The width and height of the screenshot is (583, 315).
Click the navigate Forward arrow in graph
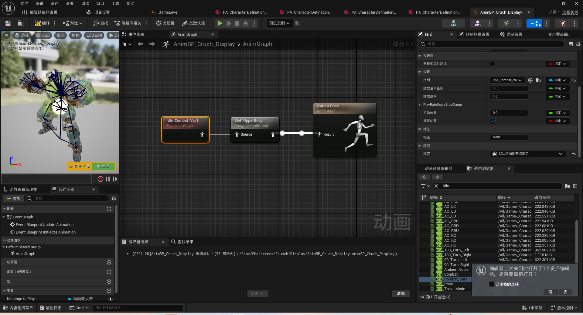(x=152, y=44)
